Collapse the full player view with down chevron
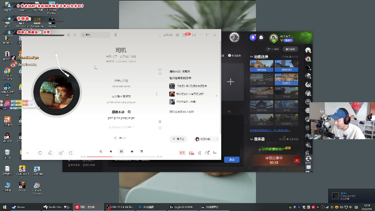 point(27,153)
